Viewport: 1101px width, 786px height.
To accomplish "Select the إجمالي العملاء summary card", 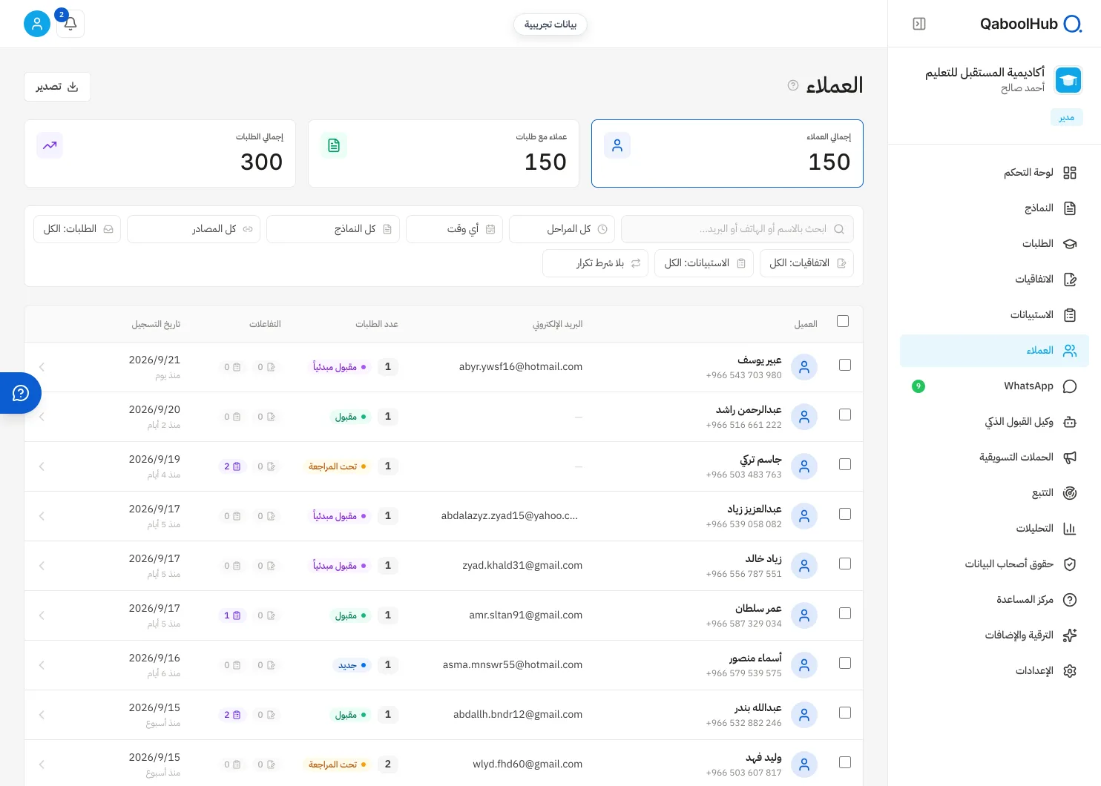I will click(x=727, y=153).
